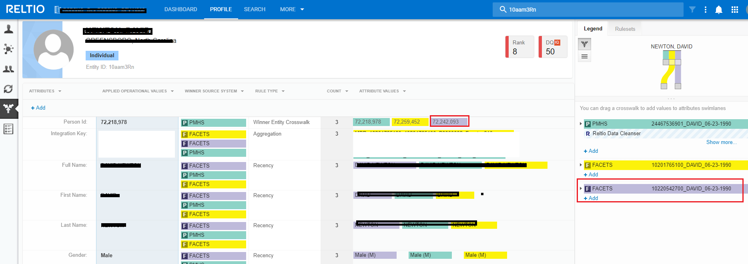Open the history refresh icon in sidebar
Screen dimensions: 748x264
pos(8,89)
